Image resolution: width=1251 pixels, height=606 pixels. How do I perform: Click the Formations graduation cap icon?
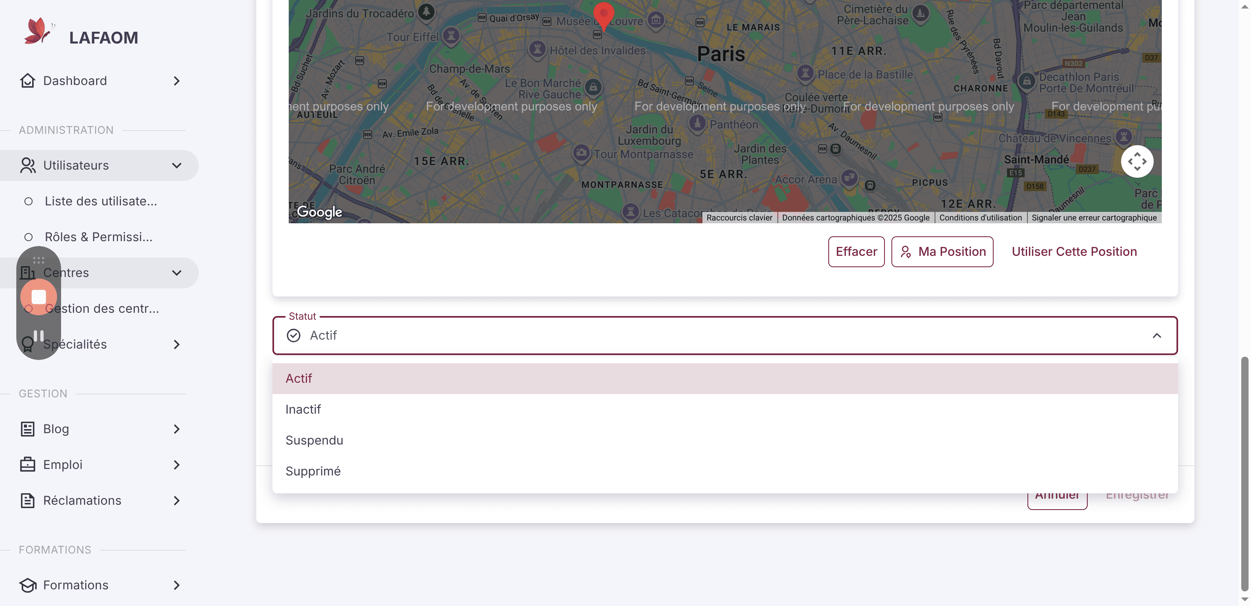pyautogui.click(x=28, y=585)
